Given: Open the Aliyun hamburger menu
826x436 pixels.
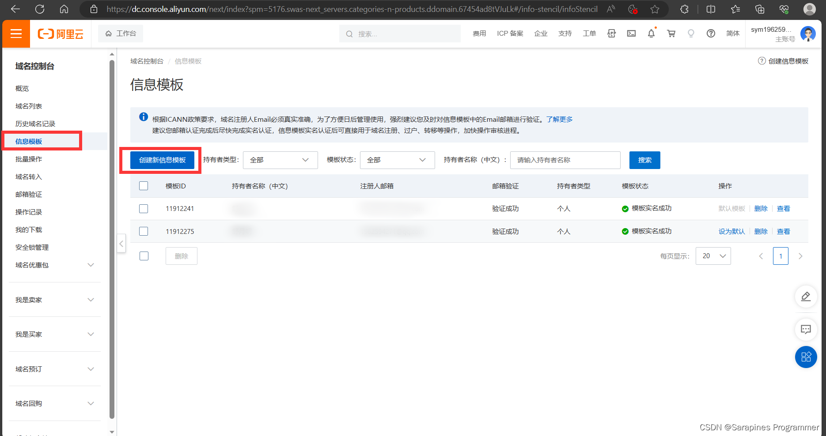Looking at the screenshot, I should pyautogui.click(x=16, y=34).
